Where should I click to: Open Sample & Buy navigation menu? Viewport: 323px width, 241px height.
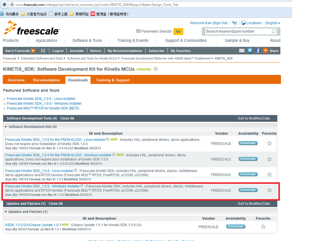click(237, 40)
